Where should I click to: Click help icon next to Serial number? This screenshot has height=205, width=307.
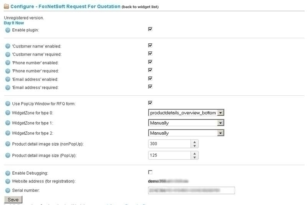tap(8, 190)
